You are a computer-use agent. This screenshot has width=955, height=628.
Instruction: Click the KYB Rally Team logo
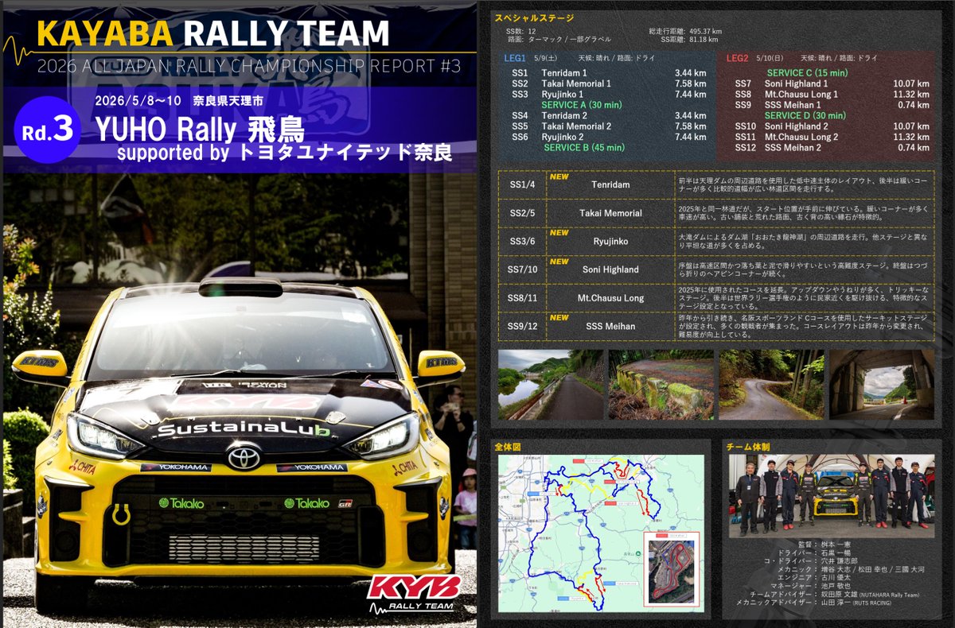coord(412,592)
